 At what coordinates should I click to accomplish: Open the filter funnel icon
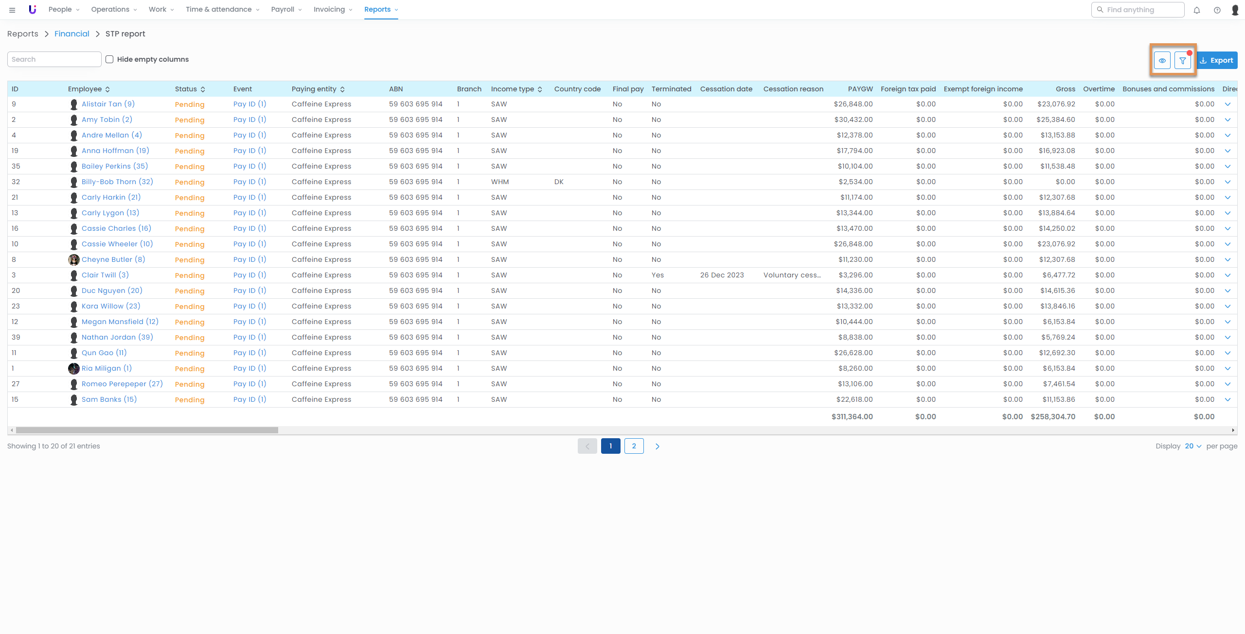[1182, 60]
